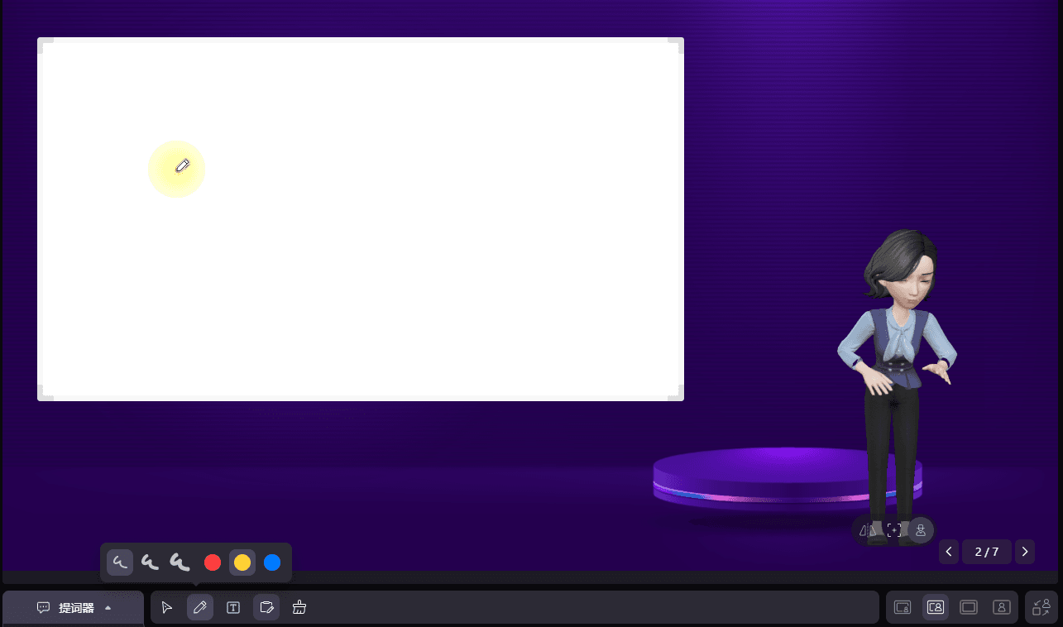Select the text box tool
Screen dimensions: 1063x627
(x=233, y=608)
